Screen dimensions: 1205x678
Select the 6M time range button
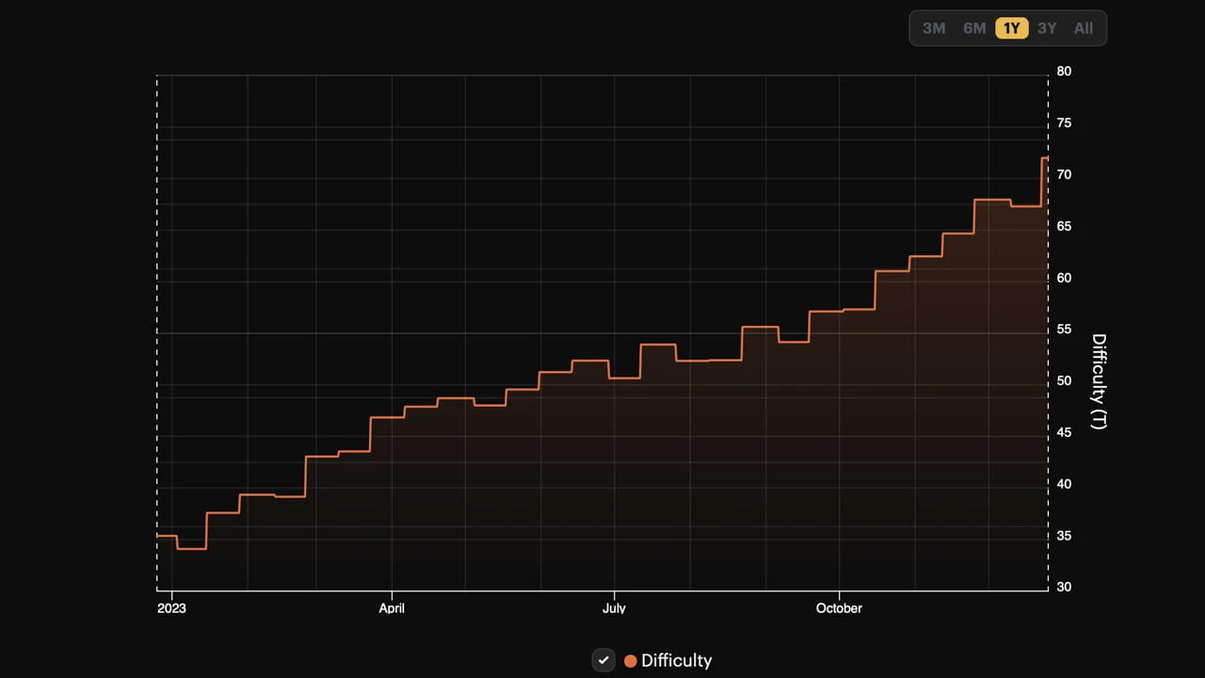pyautogui.click(x=973, y=28)
